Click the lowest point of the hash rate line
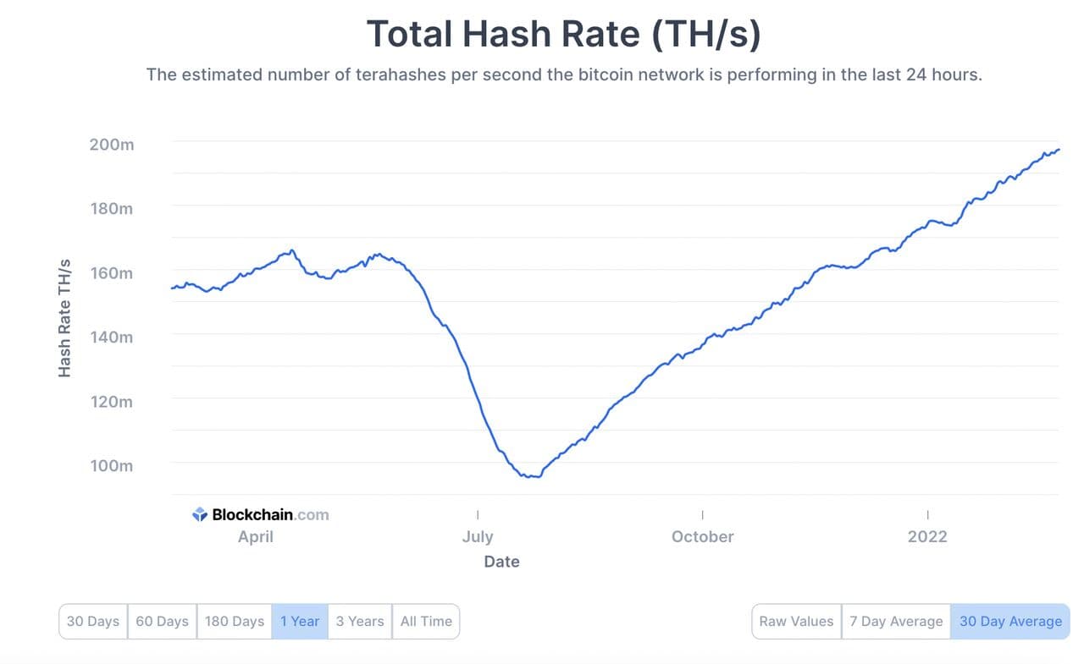 pyautogui.click(x=532, y=477)
